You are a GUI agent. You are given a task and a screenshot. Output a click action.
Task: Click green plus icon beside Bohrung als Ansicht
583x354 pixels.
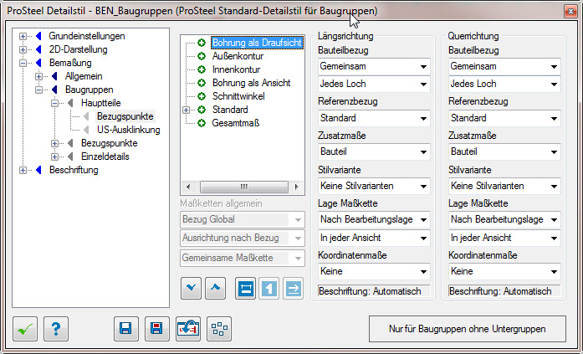(x=202, y=83)
